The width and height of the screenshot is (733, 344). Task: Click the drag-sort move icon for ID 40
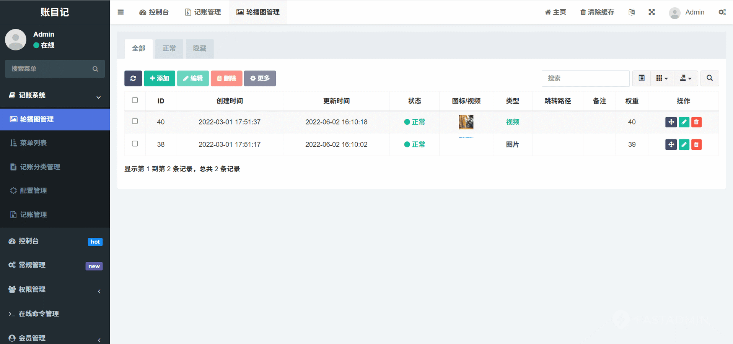point(671,122)
